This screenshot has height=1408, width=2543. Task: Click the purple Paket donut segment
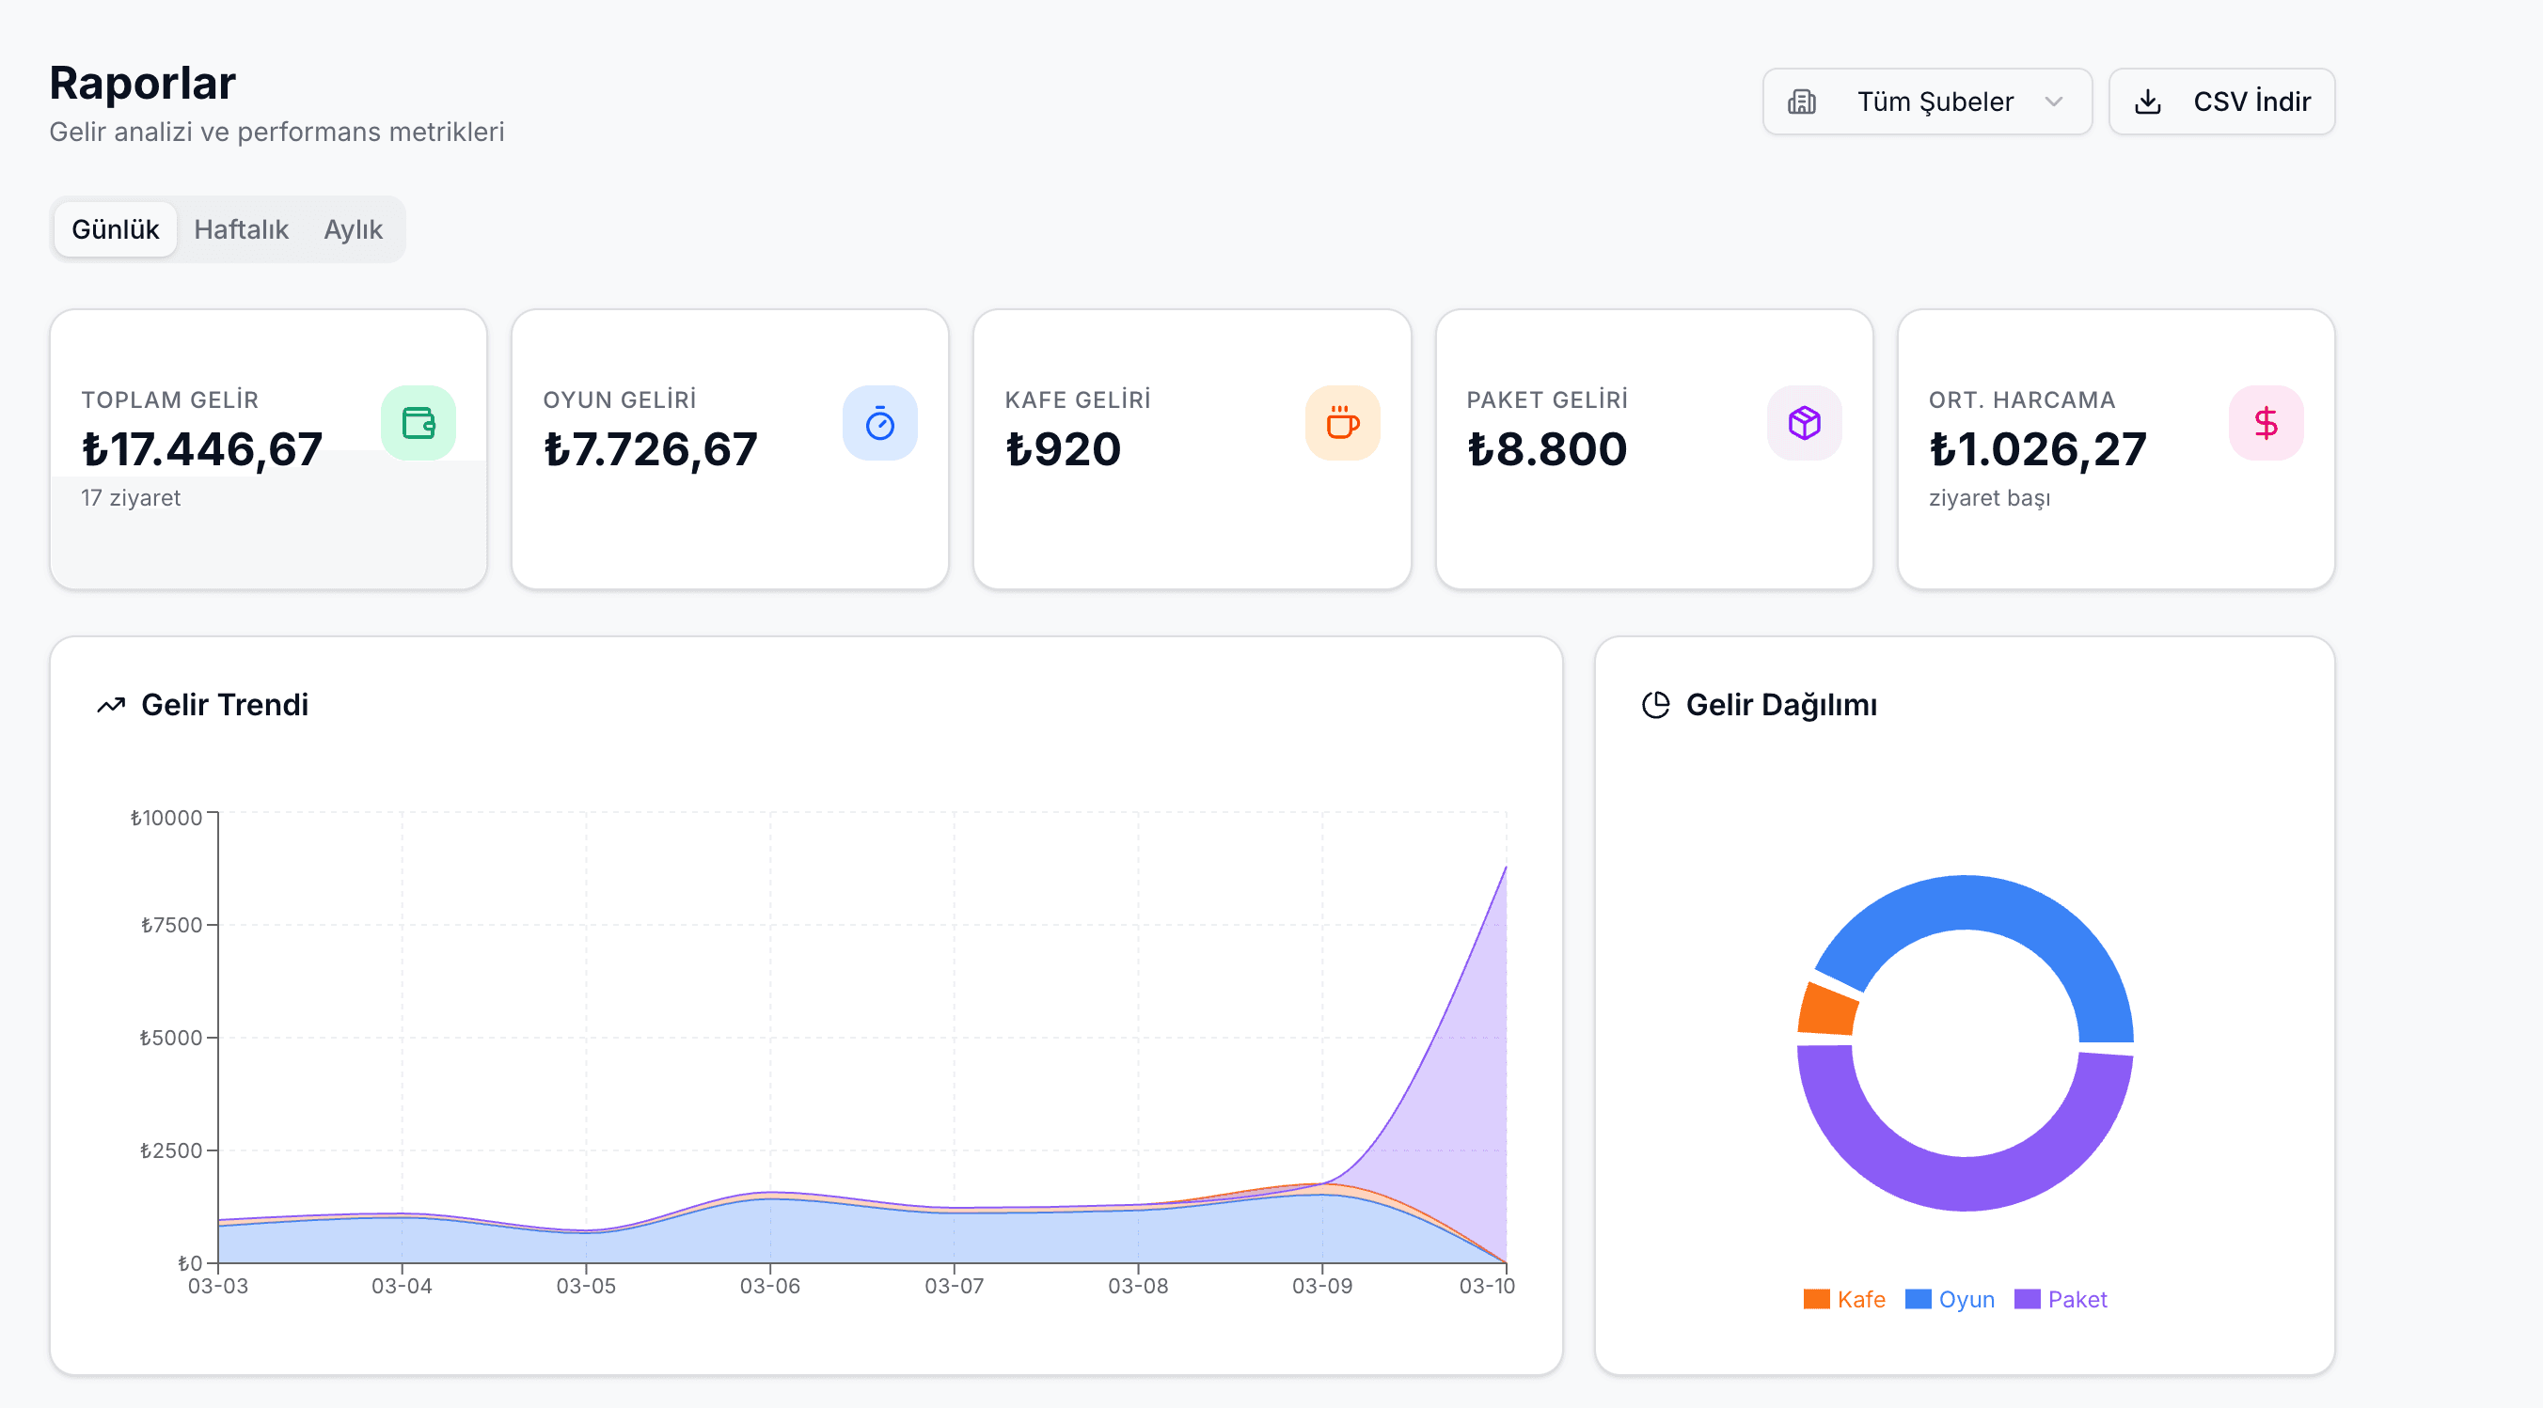point(1965,1183)
